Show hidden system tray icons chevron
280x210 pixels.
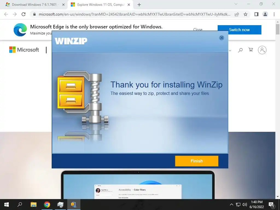tap(231, 205)
